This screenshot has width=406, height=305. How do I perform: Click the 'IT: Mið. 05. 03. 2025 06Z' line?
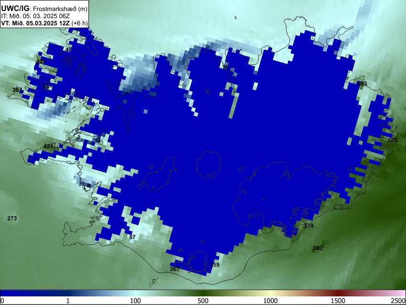(x=35, y=16)
